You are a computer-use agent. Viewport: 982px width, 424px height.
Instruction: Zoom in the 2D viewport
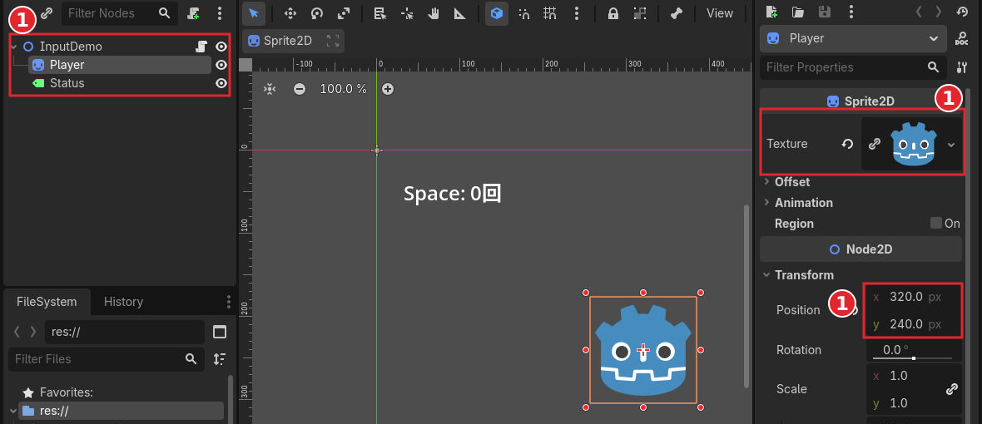[388, 89]
